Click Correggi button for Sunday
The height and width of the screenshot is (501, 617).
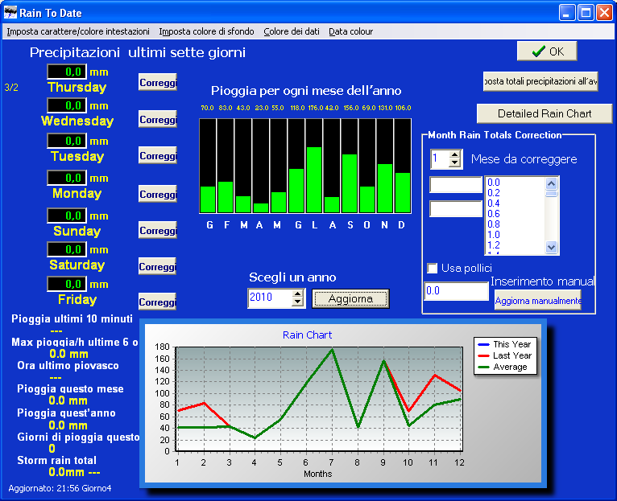click(157, 230)
